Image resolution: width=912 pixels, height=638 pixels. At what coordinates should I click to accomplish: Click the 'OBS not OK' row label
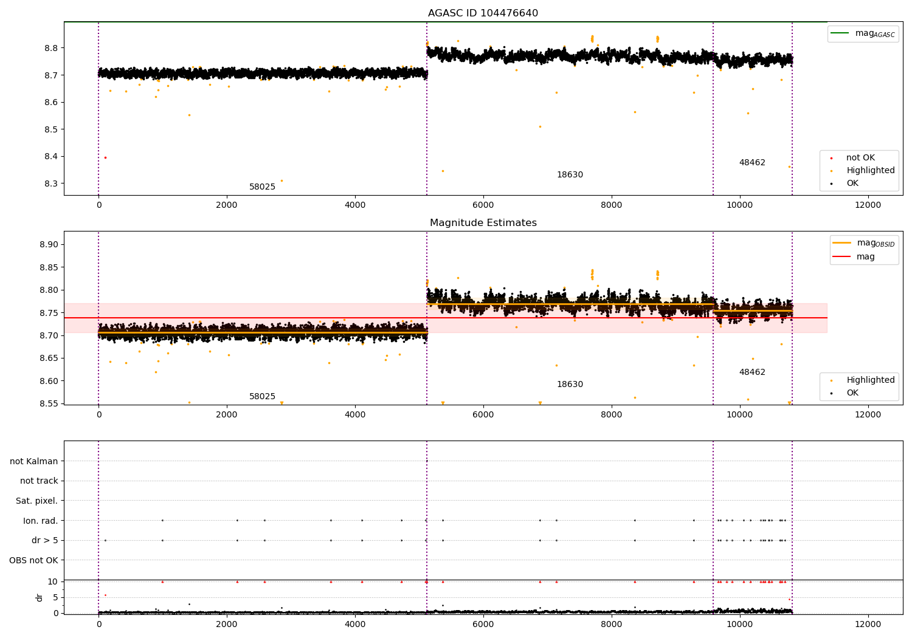point(34,560)
